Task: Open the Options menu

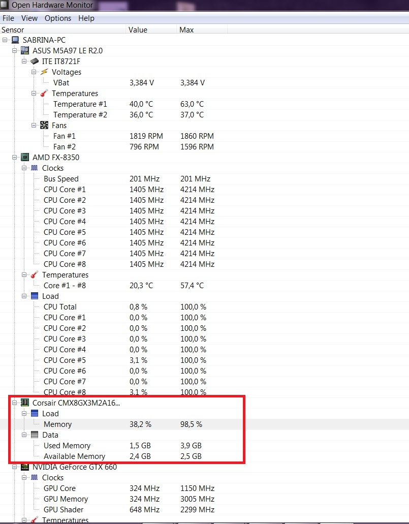Action: (58, 18)
